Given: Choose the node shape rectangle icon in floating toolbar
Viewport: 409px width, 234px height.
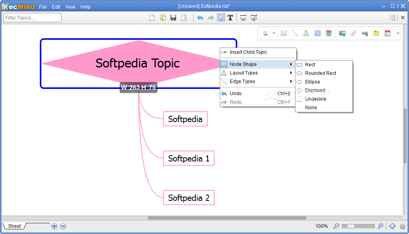Looking at the screenshot, I should pos(284,34).
